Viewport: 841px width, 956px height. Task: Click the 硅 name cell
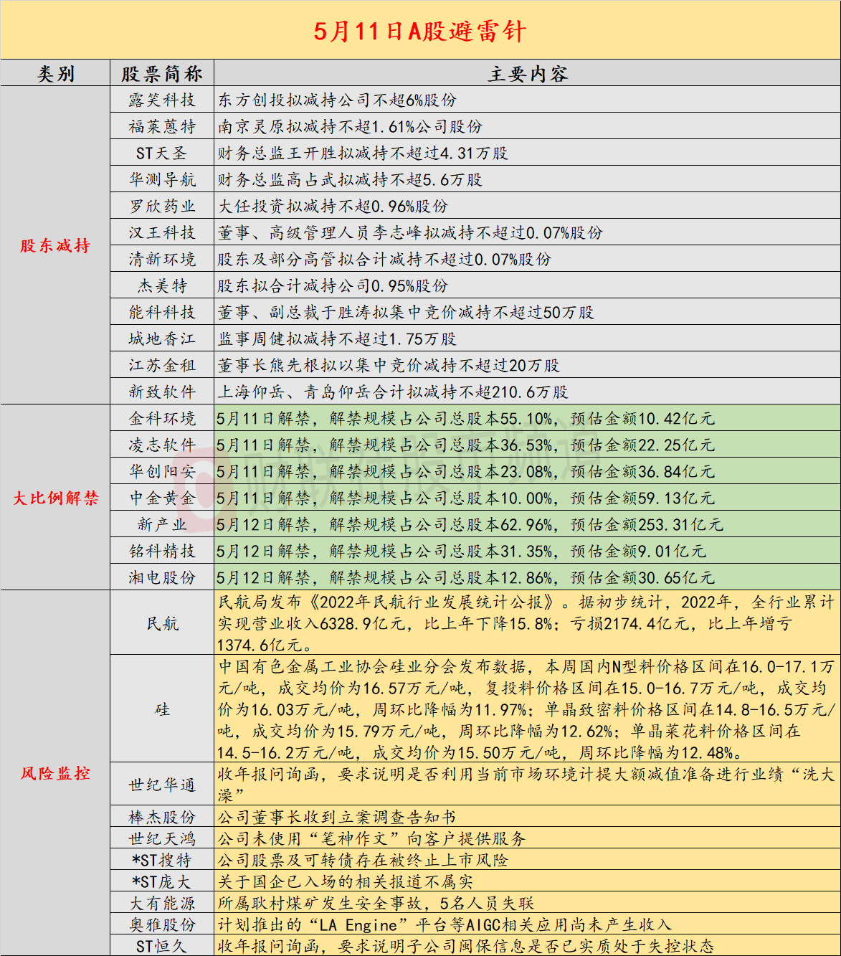coord(162,709)
